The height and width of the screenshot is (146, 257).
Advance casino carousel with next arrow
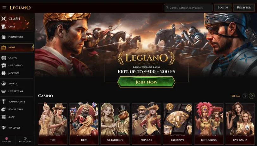tap(252, 96)
